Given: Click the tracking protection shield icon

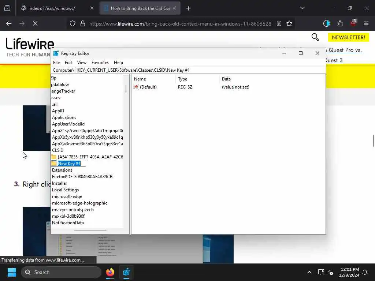Looking at the screenshot, I should (73, 24).
